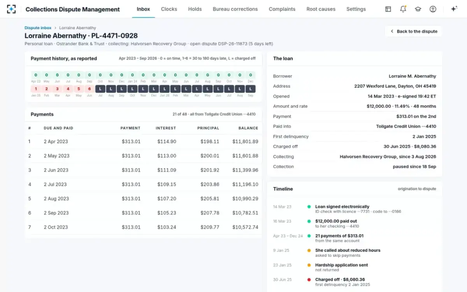Click the principal value $201.92
This screenshot has width=467, height=292.
point(210,170)
